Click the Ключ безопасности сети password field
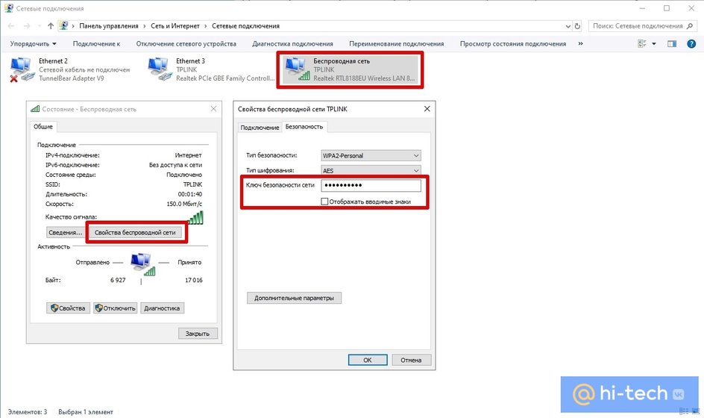Screen dimensions: 704x418 [371, 185]
